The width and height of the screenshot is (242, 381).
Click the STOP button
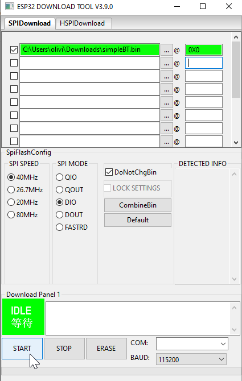(x=64, y=349)
